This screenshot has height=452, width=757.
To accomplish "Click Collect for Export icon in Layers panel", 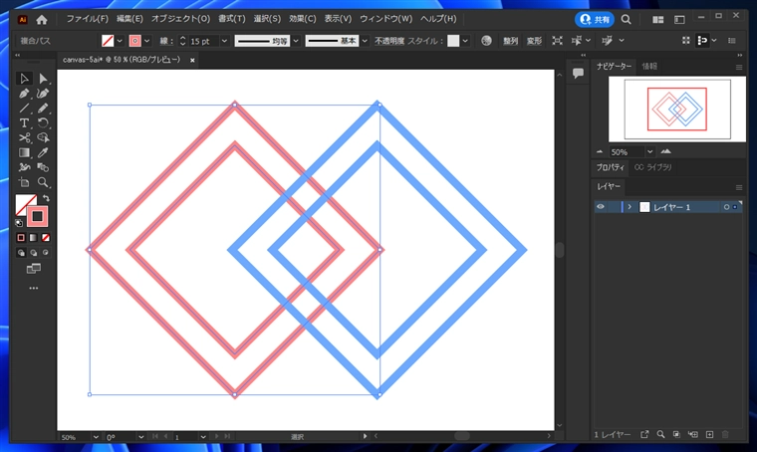I will 644,435.
